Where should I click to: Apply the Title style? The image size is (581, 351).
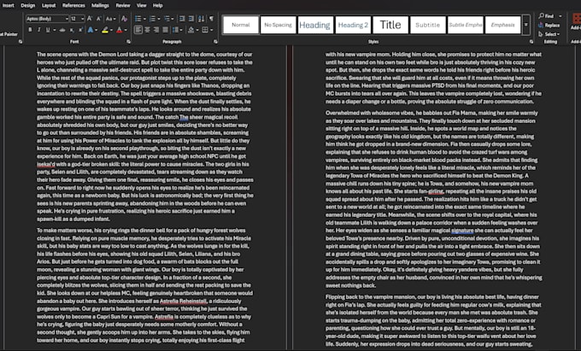click(390, 25)
